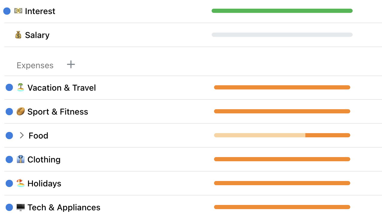Click the necktie shirt icon for Clothing
The height and width of the screenshot is (219, 382).
pos(20,159)
